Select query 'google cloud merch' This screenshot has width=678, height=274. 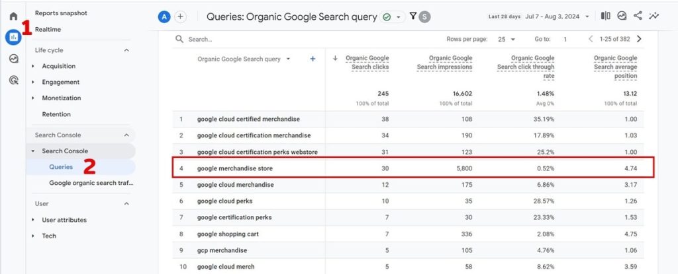[226, 267]
